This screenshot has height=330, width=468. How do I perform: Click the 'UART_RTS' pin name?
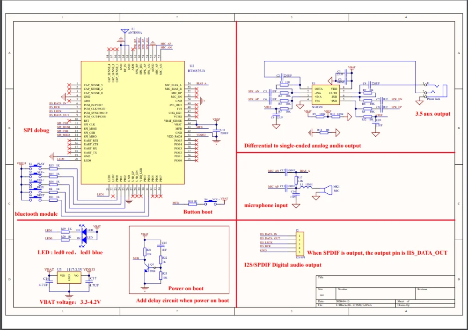[91, 140]
